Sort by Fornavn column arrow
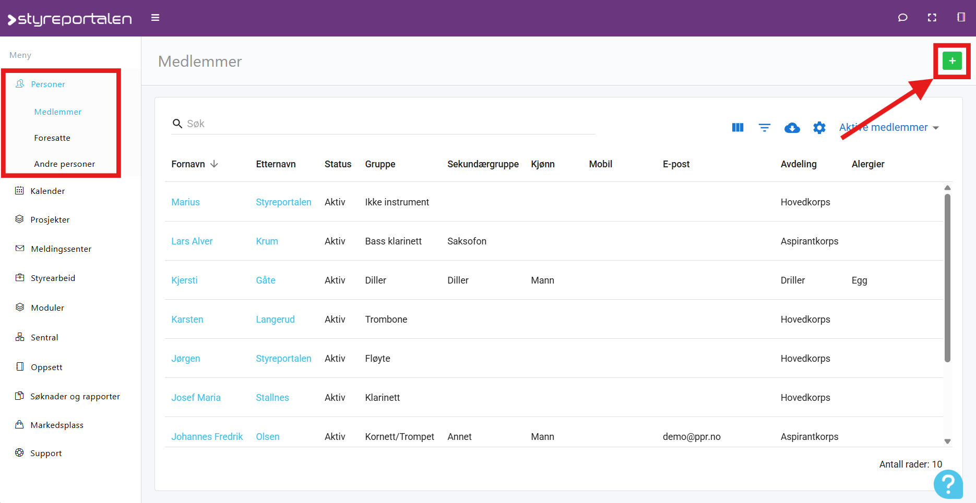This screenshot has width=976, height=503. 214,164
